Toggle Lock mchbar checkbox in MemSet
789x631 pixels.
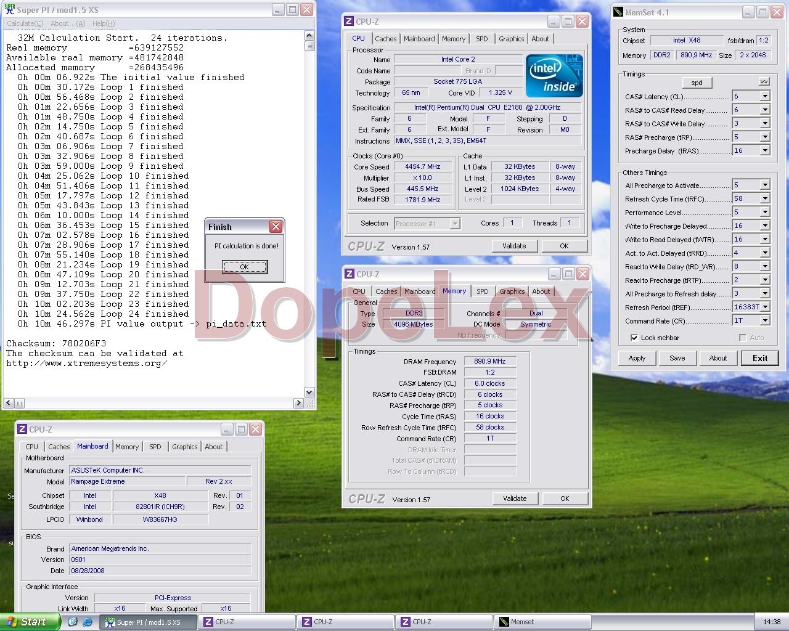click(634, 338)
